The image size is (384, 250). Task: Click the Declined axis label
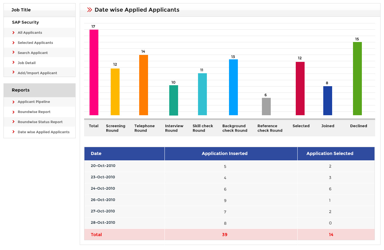click(x=359, y=126)
